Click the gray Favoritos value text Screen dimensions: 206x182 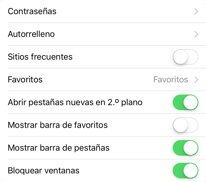pyautogui.click(x=171, y=80)
